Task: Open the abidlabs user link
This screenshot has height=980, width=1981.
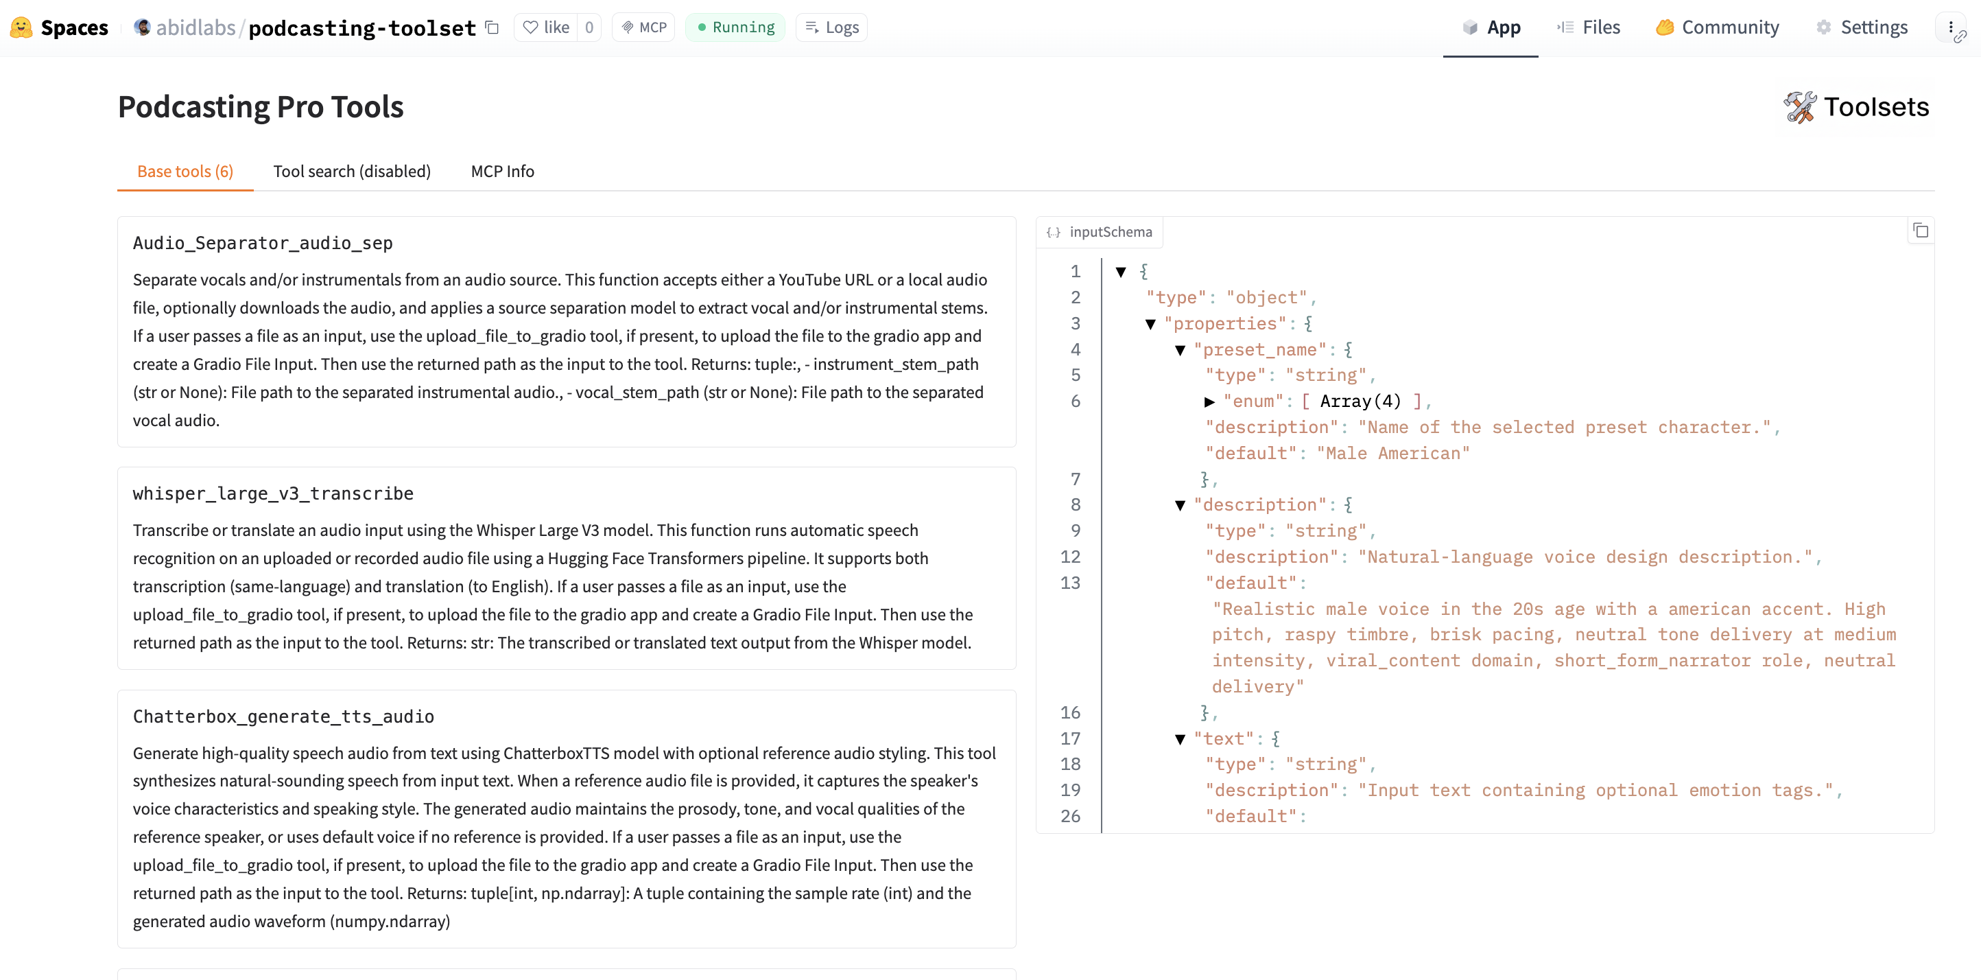Action: (195, 27)
